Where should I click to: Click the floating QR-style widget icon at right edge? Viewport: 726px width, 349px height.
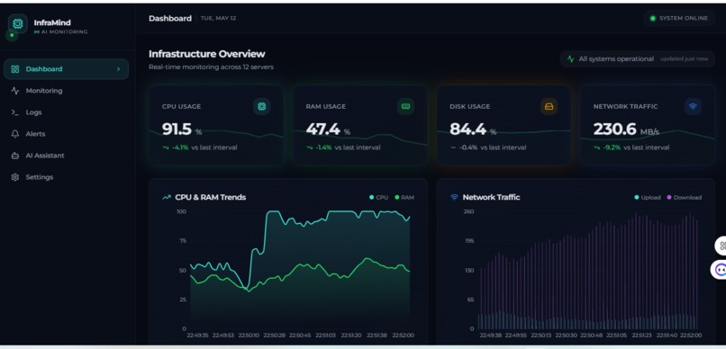(x=721, y=246)
